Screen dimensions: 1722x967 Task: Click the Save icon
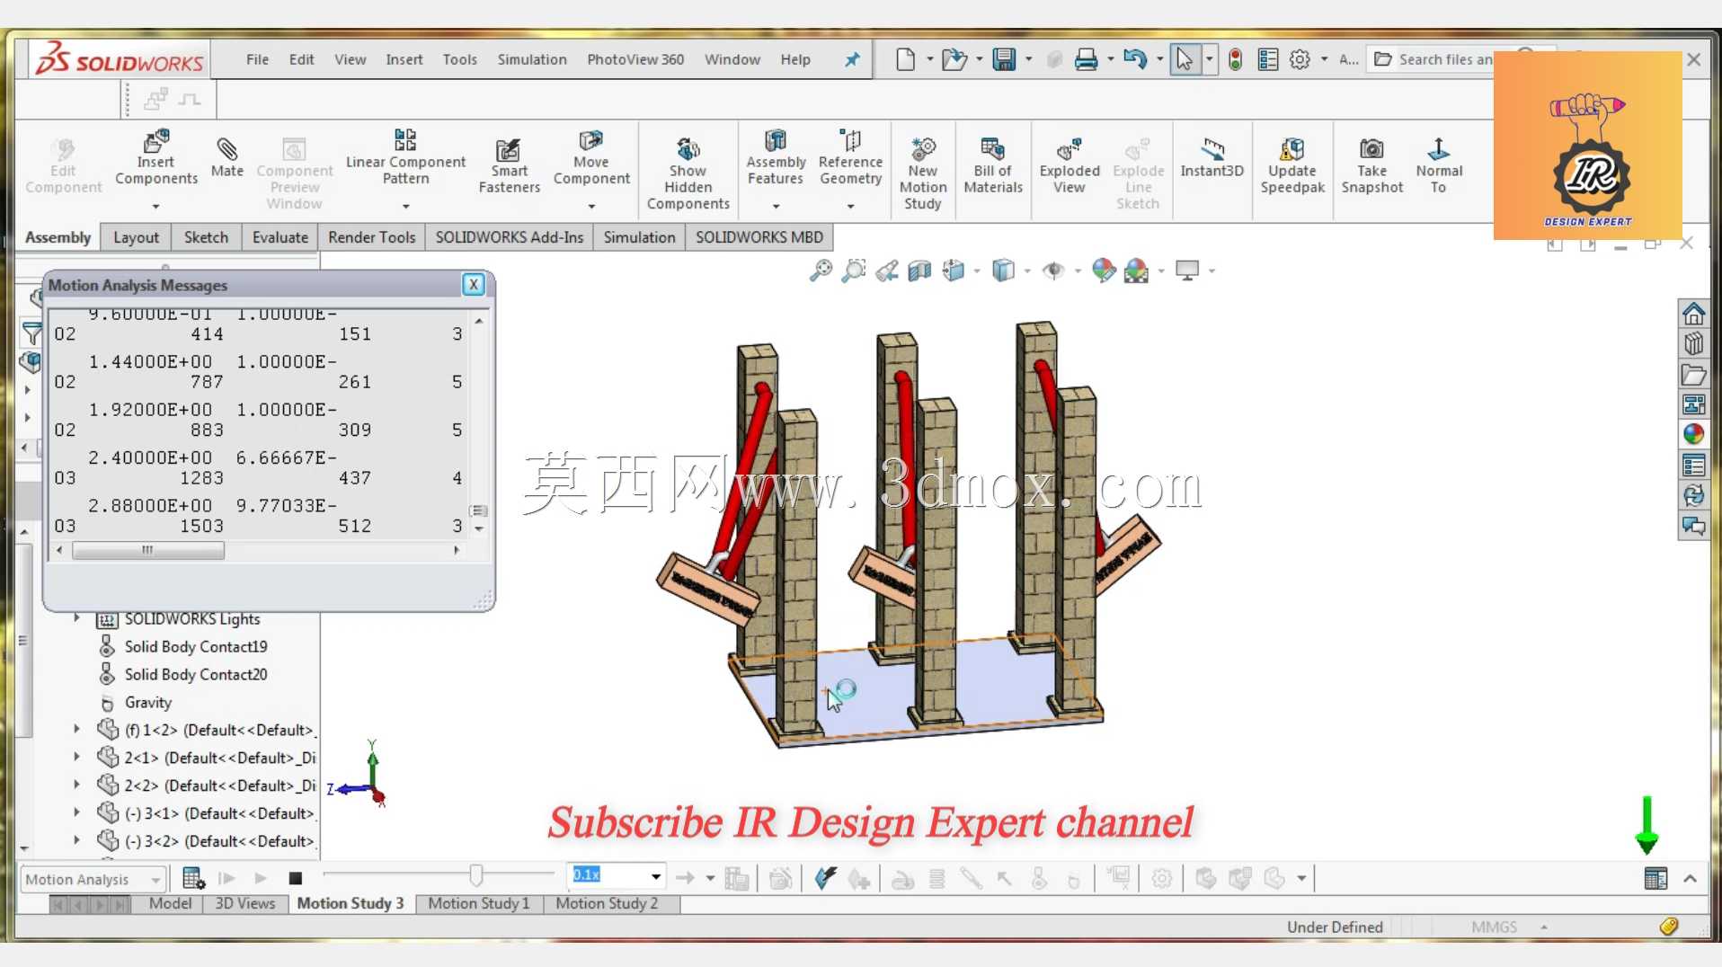click(1004, 59)
